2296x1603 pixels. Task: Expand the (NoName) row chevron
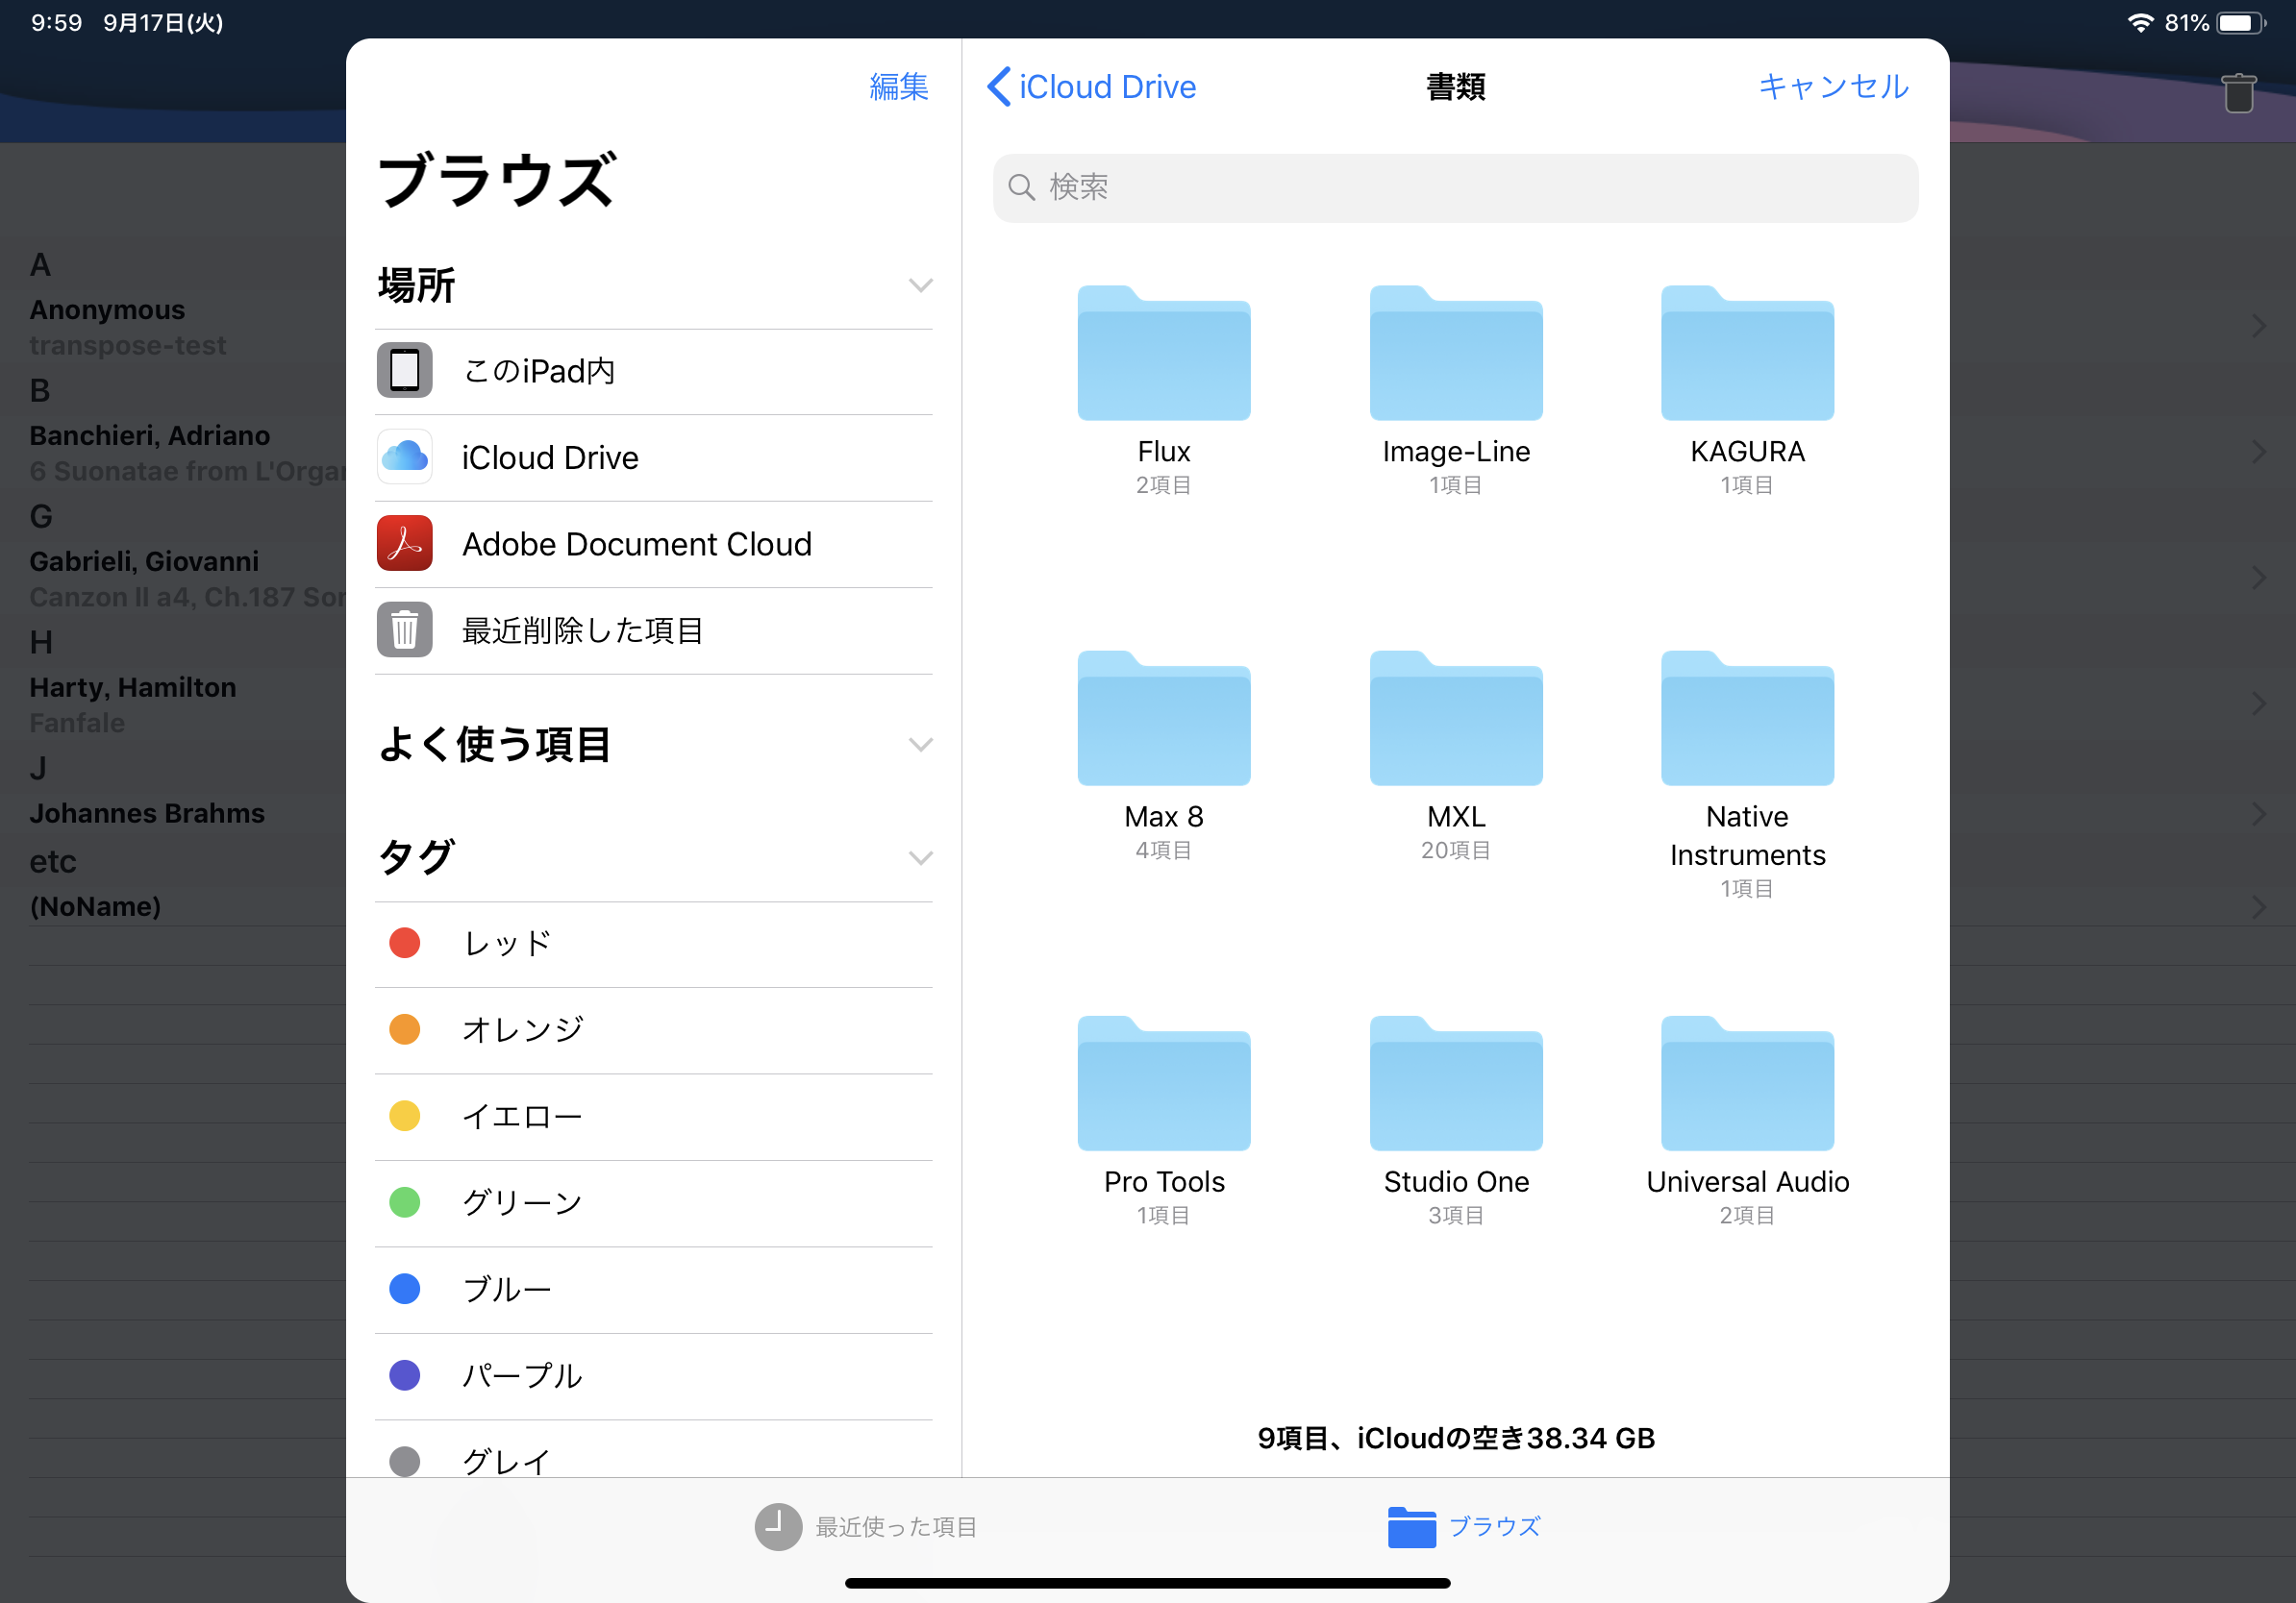pyautogui.click(x=2258, y=906)
